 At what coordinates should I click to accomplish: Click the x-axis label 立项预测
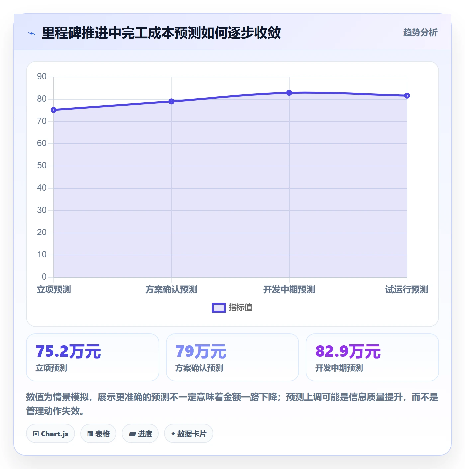(54, 289)
